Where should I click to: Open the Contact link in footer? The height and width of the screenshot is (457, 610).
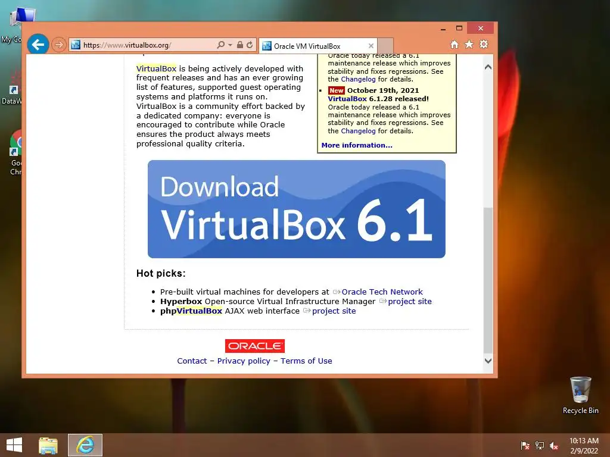click(x=192, y=361)
